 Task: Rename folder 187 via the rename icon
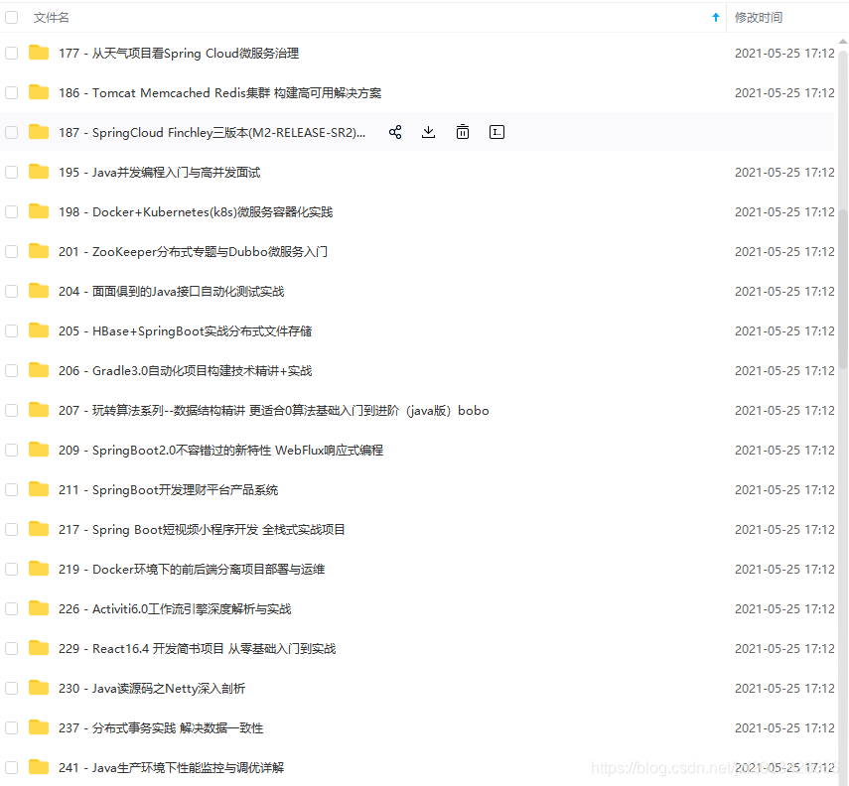pos(496,131)
